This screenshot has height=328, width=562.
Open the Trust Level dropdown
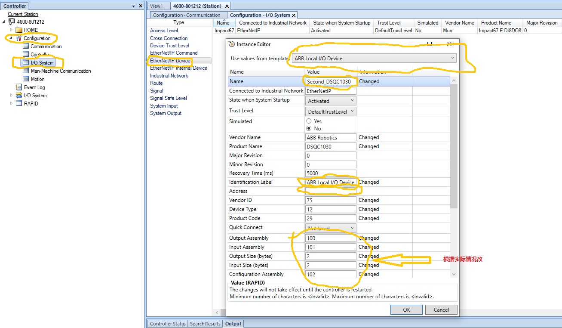coord(331,111)
